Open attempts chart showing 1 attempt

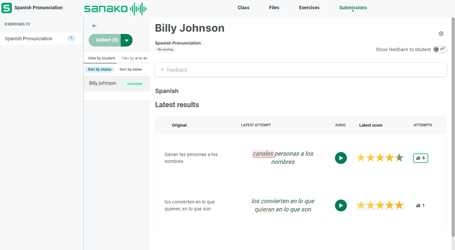[420, 205]
